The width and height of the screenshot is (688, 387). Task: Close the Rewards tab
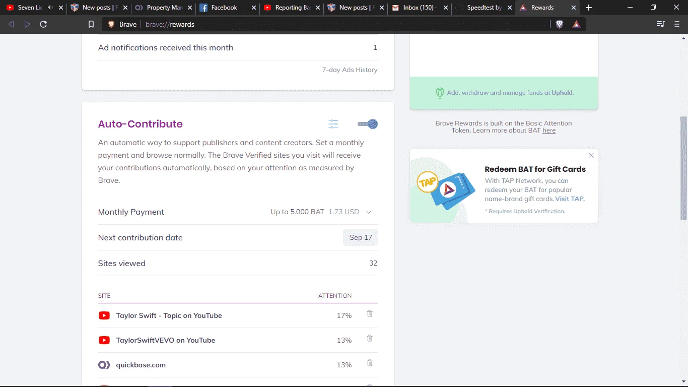574,8
